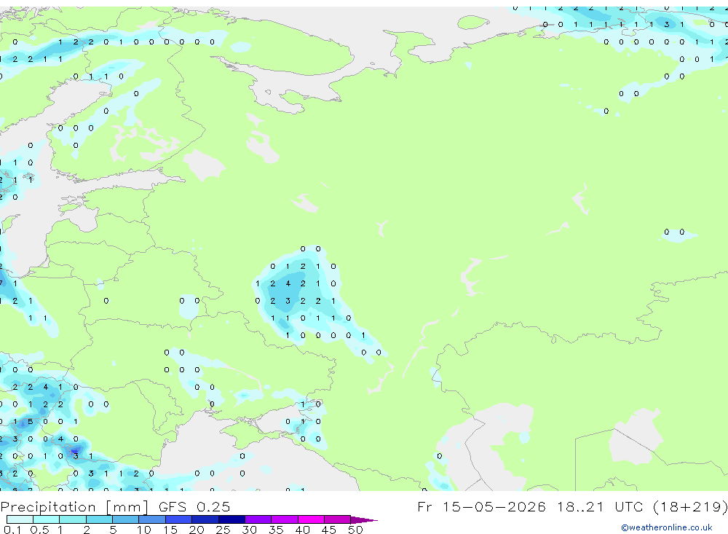Image resolution: width=728 pixels, height=534 pixels.
Task: Pick the 35–40 mm purple legend swatch
Action: click(x=285, y=519)
